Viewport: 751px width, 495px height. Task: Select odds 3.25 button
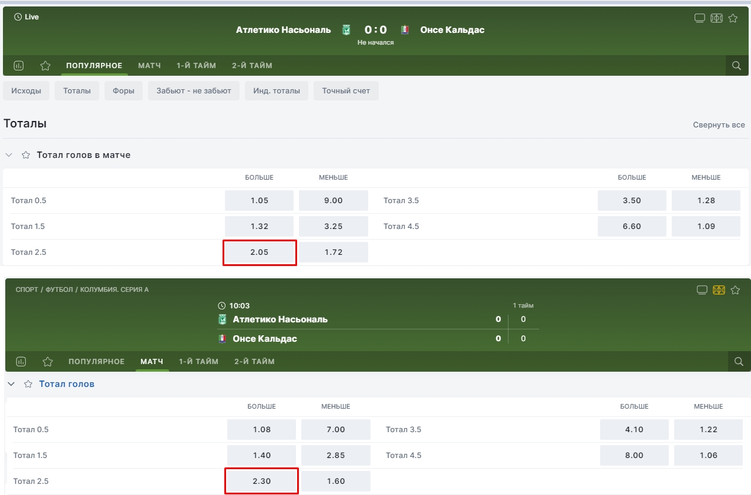coord(334,226)
